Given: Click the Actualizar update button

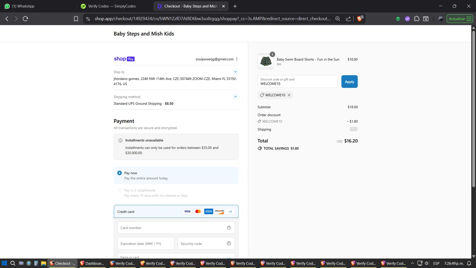Looking at the screenshot, I should [460, 19].
